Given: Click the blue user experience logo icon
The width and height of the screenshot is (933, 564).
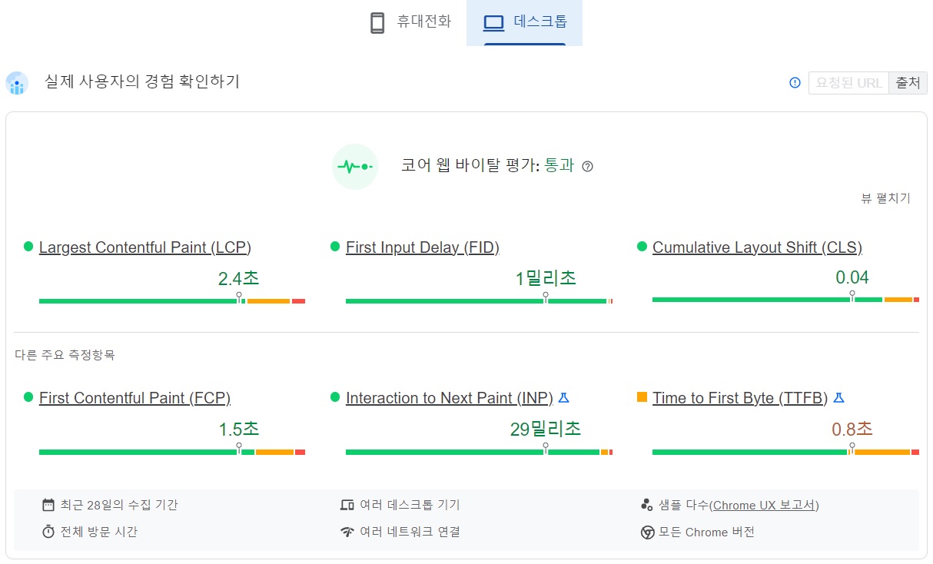Looking at the screenshot, I should coord(17,83).
